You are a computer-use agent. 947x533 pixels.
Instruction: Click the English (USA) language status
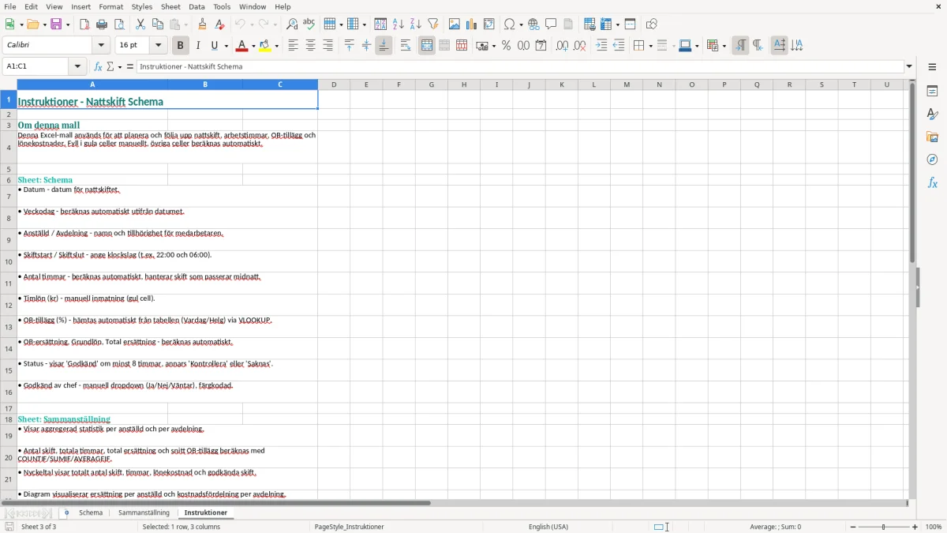point(548,527)
